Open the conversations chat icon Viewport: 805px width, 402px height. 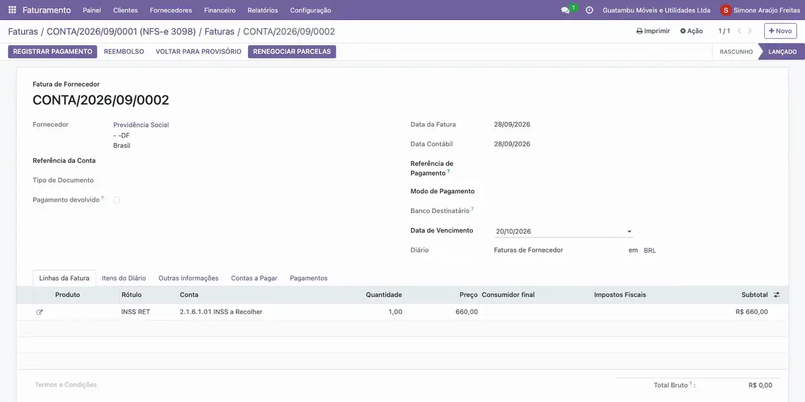pyautogui.click(x=565, y=10)
